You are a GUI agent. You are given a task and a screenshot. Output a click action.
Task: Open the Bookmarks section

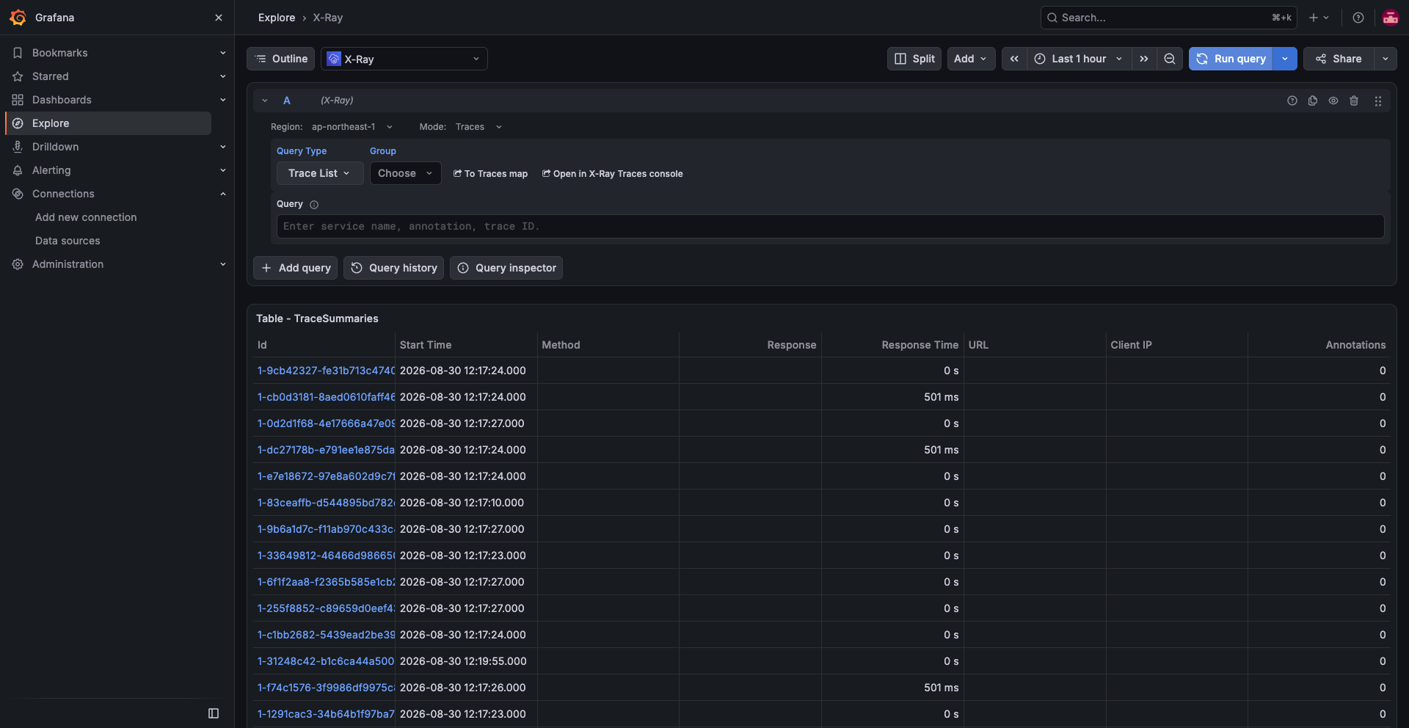coord(59,53)
